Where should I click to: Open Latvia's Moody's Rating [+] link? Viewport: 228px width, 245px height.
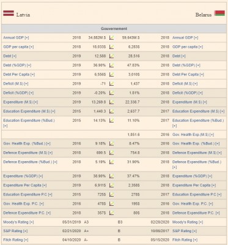[x=18, y=222]
